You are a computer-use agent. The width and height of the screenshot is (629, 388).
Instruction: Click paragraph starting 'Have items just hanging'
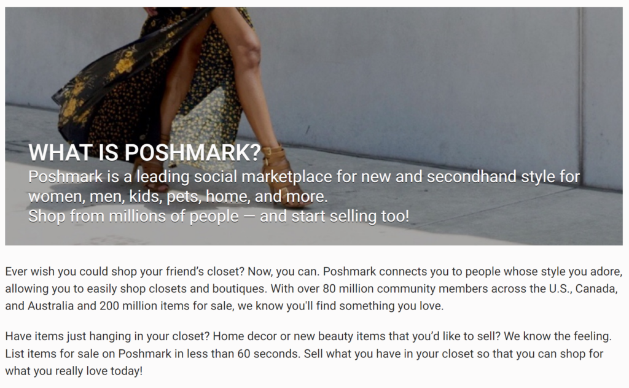click(308, 354)
